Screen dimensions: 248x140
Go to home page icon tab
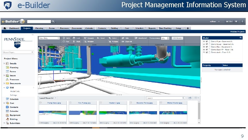point(5,28)
